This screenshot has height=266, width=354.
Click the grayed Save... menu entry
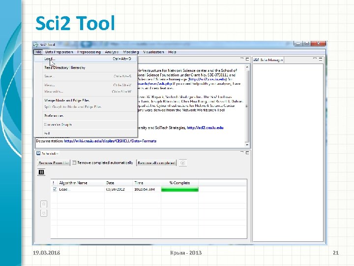(x=86, y=76)
